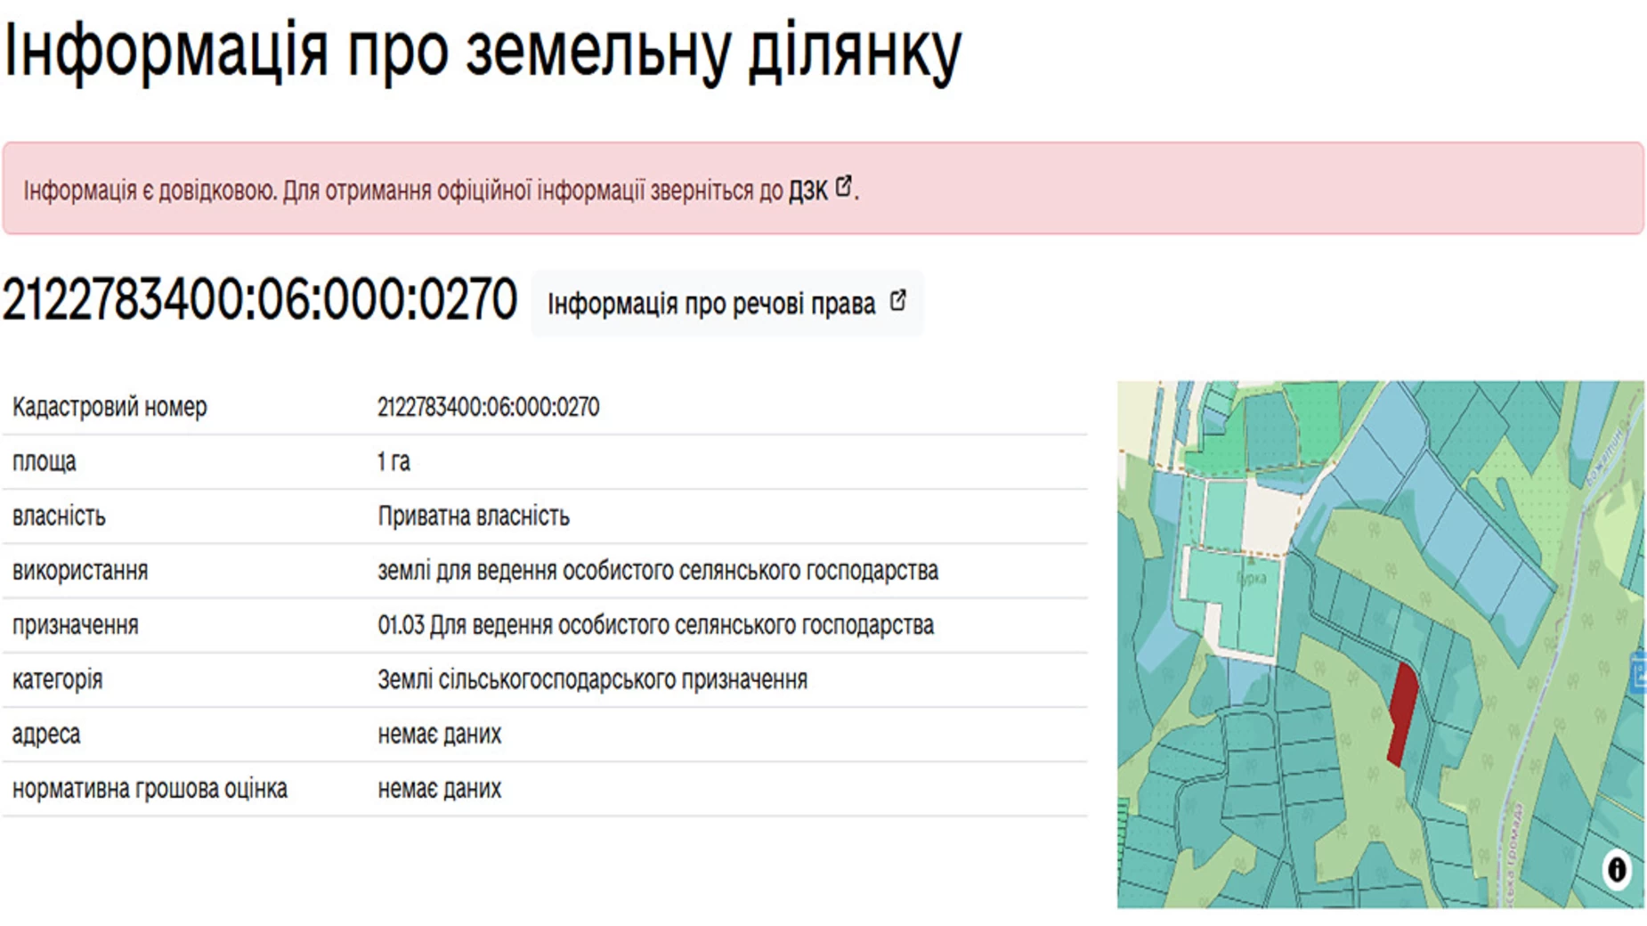Open Інформація про речові права button
The image size is (1647, 926).
727,304
